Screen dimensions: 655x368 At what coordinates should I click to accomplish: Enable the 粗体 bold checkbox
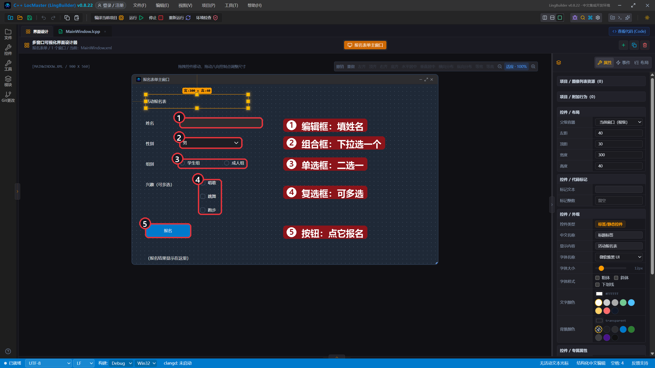click(597, 278)
